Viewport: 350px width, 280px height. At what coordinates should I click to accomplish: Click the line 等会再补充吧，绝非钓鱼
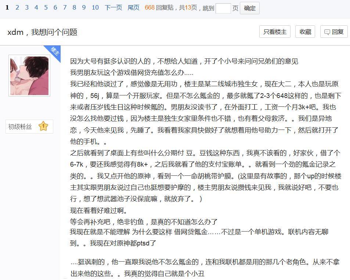(x=144, y=222)
